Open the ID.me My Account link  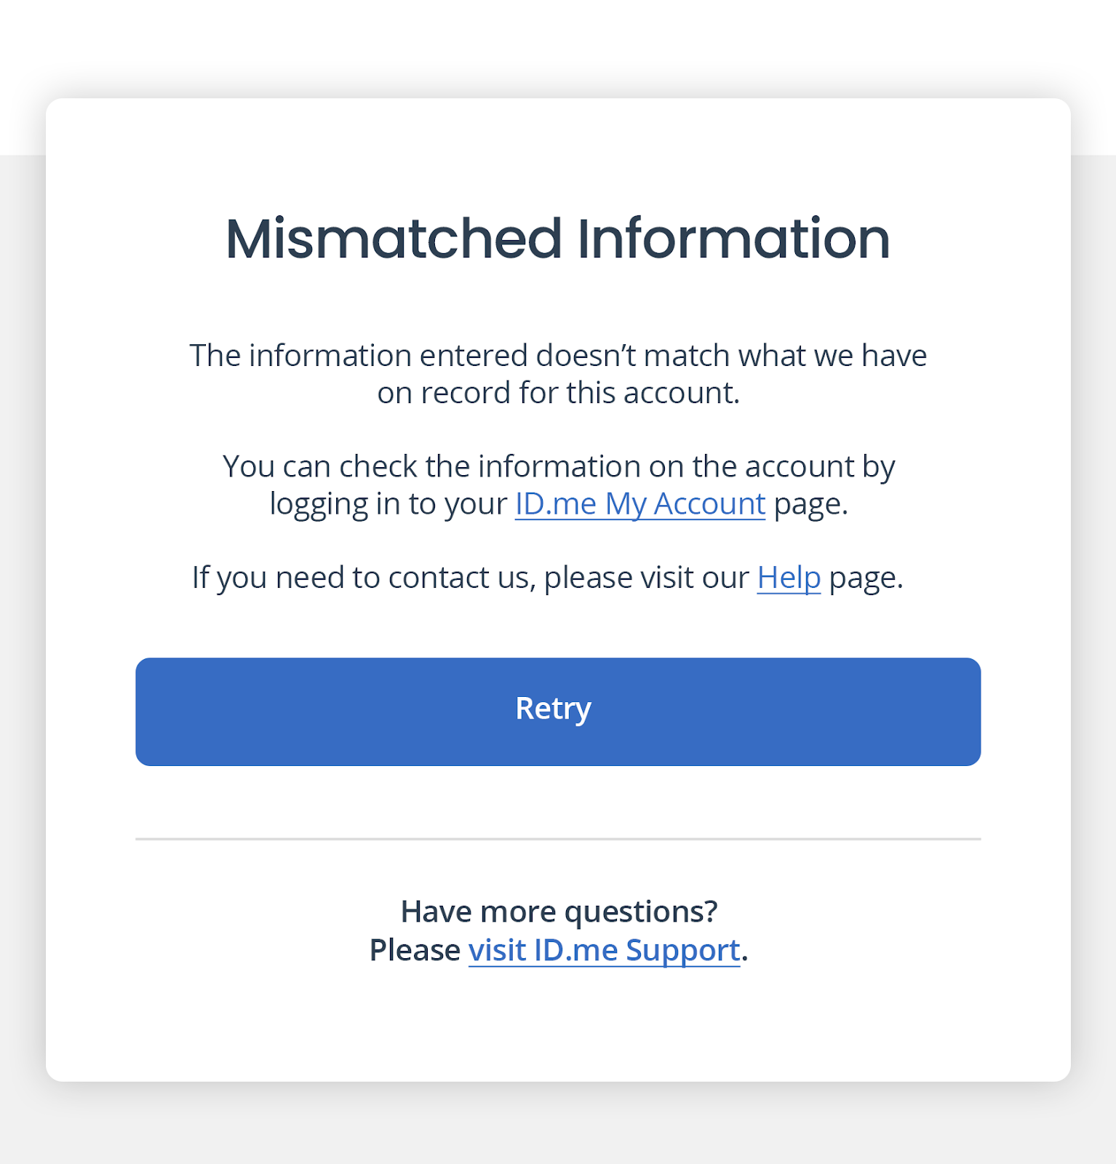[x=639, y=503]
